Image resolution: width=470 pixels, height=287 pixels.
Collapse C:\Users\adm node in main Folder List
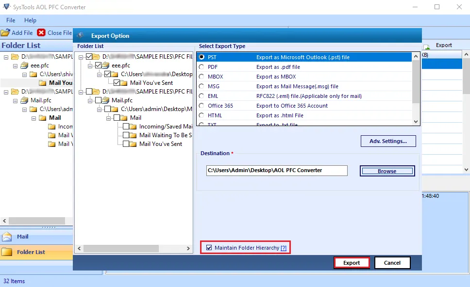[25, 110]
